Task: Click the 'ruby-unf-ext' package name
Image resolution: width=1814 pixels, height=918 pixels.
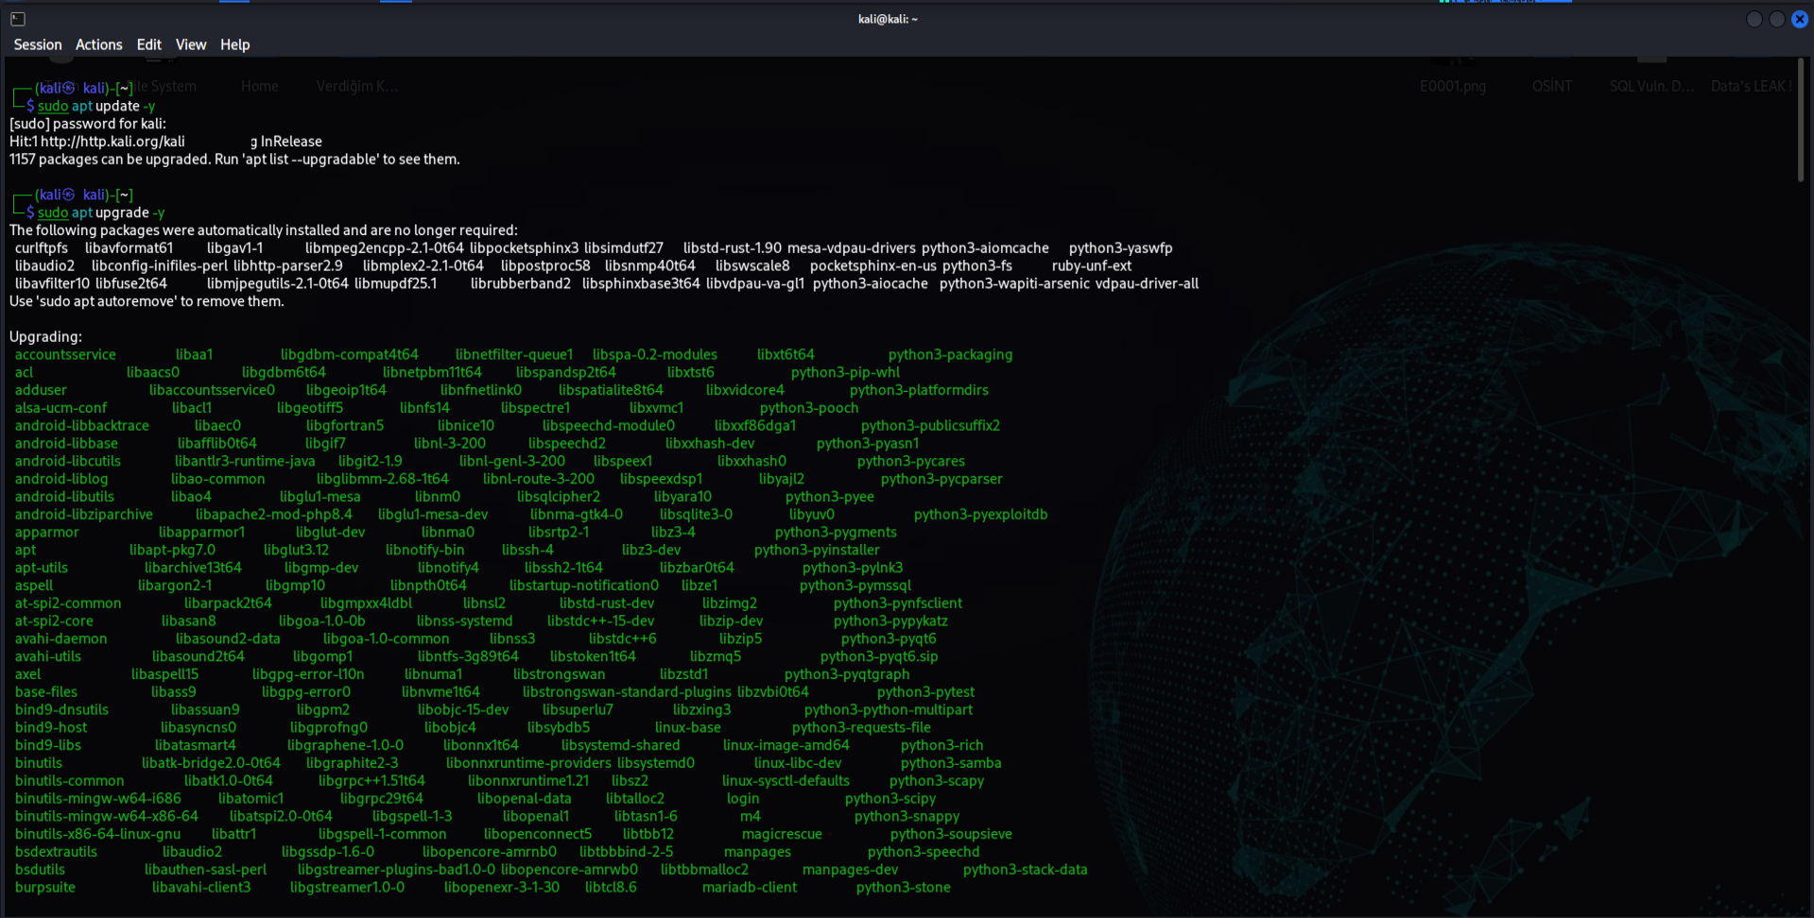Action: [x=1092, y=265]
